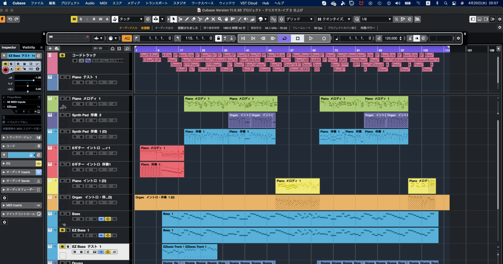The image size is (503, 264).
Task: Select the Eraser tool
Action: tap(194, 19)
